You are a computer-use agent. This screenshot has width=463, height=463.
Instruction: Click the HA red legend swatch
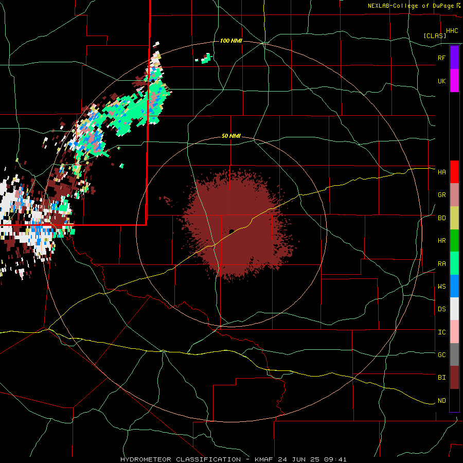click(x=454, y=172)
